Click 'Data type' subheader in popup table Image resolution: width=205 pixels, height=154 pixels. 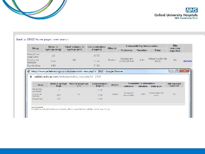[x=156, y=86]
